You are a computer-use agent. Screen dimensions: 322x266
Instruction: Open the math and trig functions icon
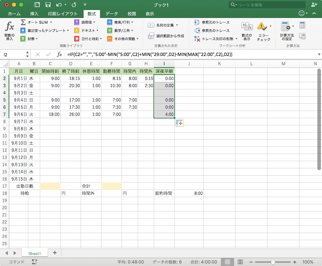(x=110, y=31)
